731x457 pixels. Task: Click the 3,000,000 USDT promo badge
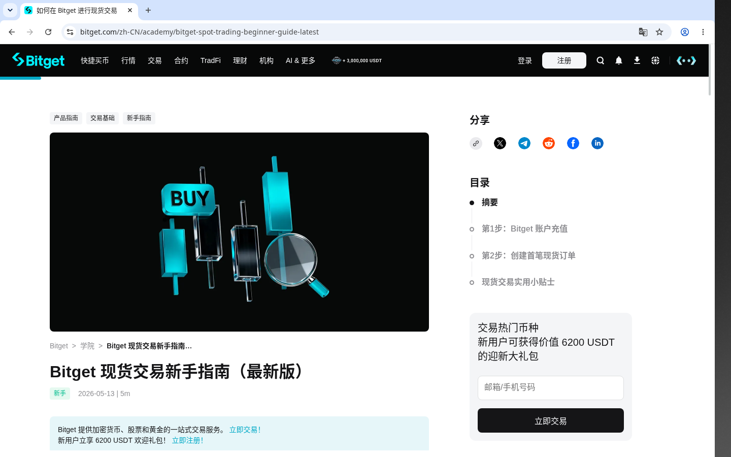(357, 60)
